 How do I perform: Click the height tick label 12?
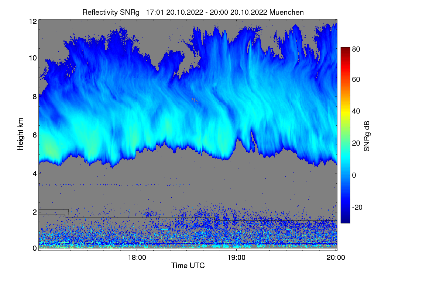(x=33, y=21)
